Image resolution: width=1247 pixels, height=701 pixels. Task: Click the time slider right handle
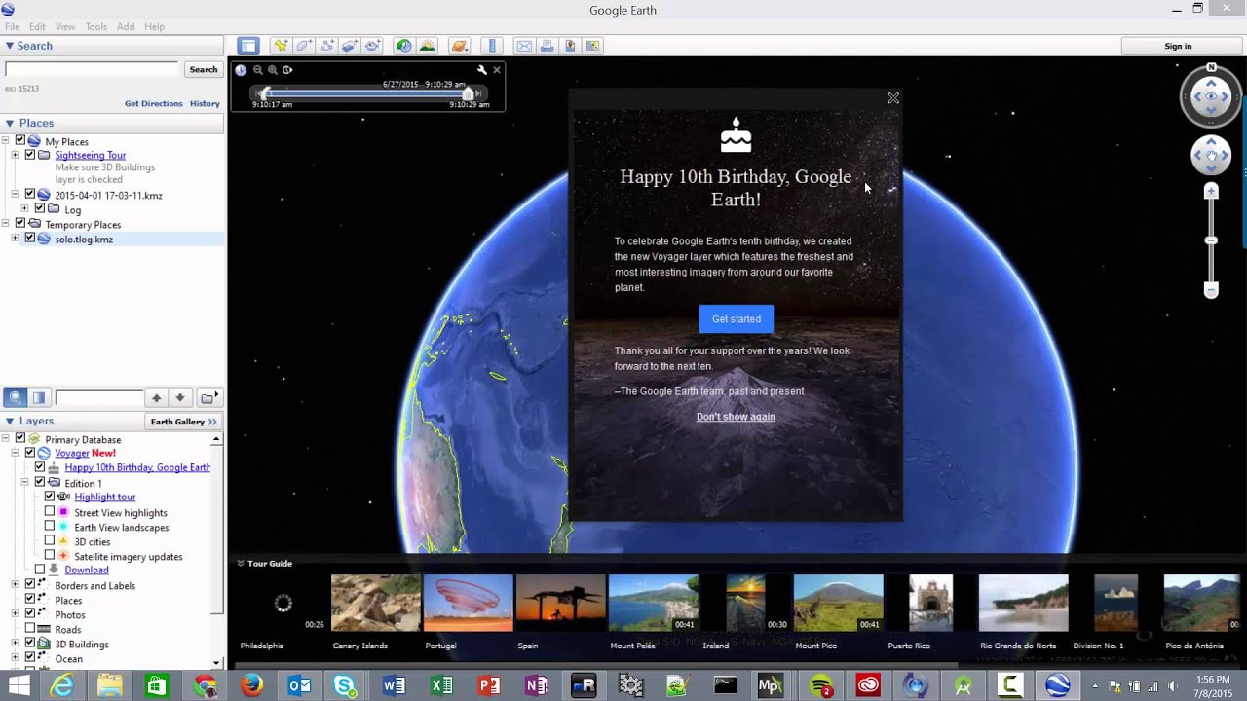coord(468,93)
